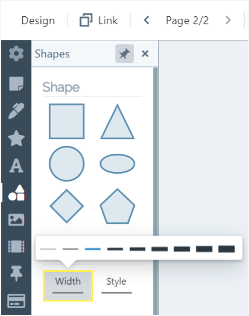The width and height of the screenshot is (249, 316).
Task: Toggle the pin on Shapes panel
Action: [124, 54]
